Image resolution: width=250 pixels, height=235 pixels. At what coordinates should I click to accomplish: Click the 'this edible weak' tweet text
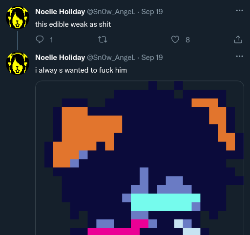[x=73, y=24]
